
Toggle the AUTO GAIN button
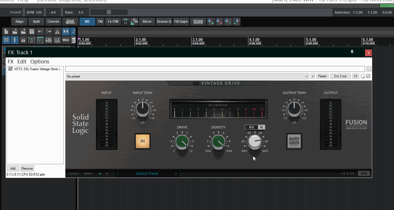[x=294, y=141]
